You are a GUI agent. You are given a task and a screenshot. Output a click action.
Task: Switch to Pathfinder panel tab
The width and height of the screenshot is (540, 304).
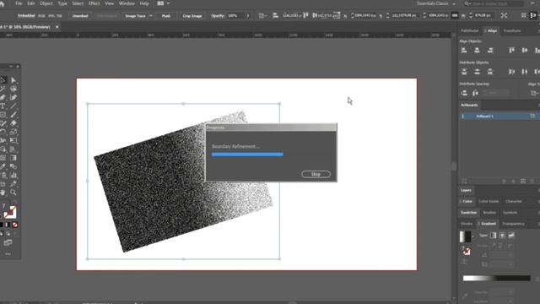coord(470,30)
